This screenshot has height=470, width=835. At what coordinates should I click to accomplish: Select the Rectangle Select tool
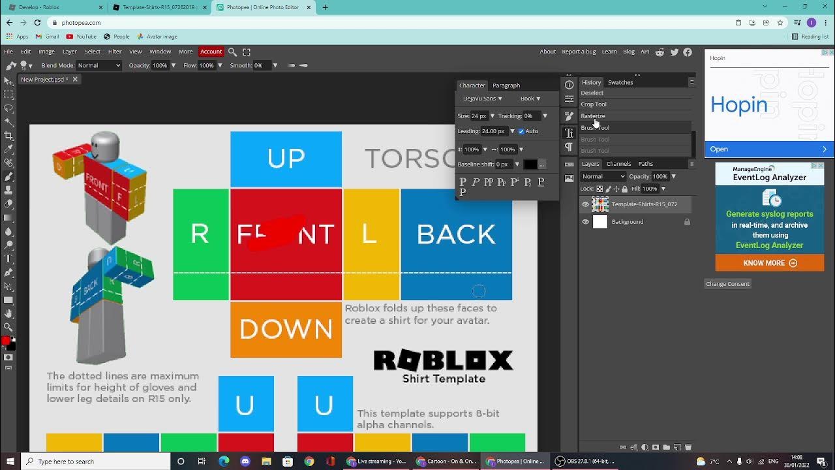[8, 95]
